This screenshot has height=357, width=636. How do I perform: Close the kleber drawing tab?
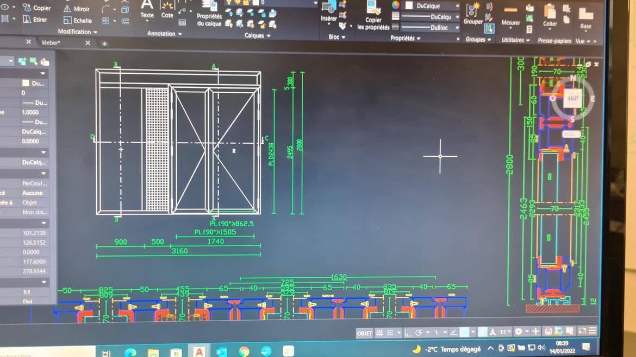point(88,42)
